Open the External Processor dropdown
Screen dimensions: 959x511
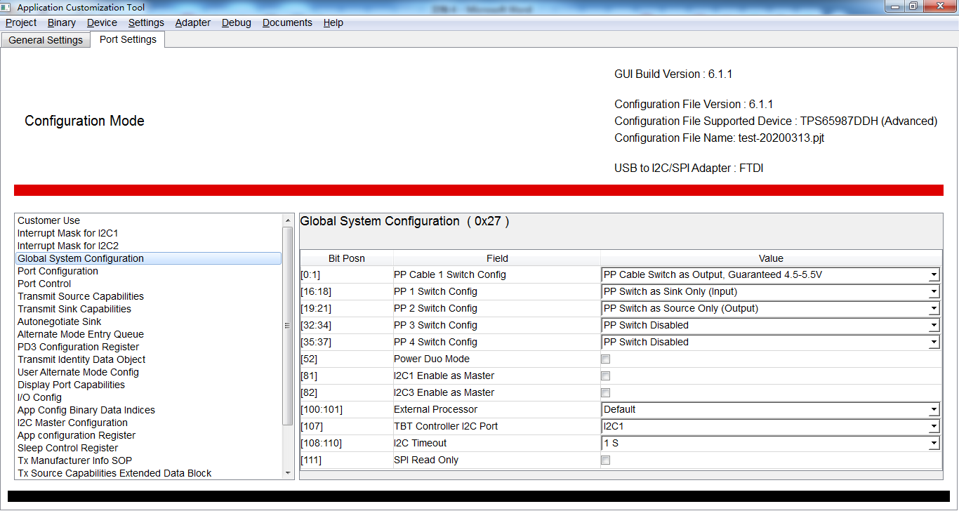pyautogui.click(x=934, y=409)
